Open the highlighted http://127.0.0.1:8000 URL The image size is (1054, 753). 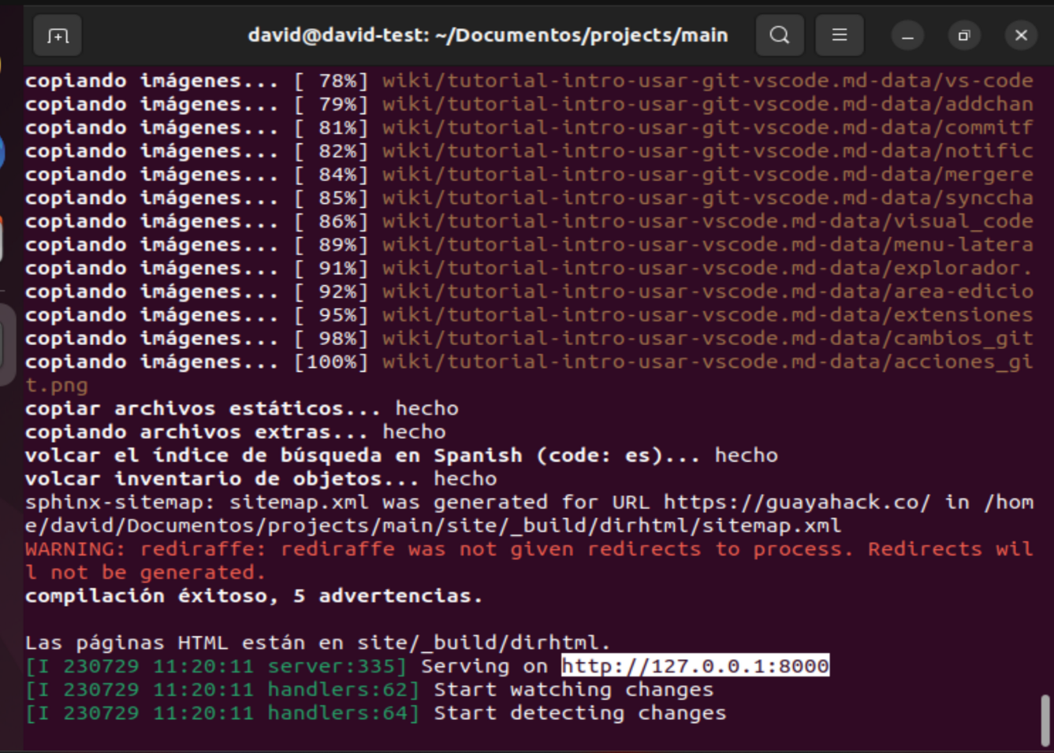[695, 666]
